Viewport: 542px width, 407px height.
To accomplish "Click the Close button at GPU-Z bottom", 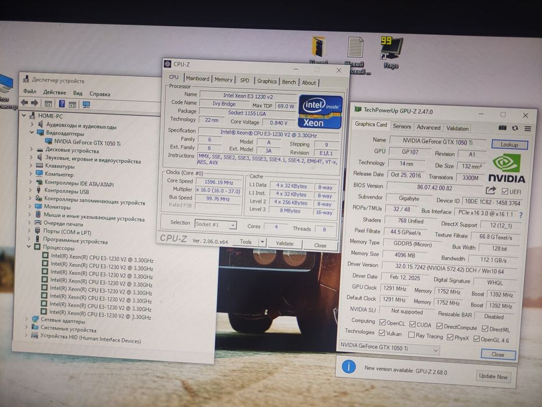I will point(498,354).
